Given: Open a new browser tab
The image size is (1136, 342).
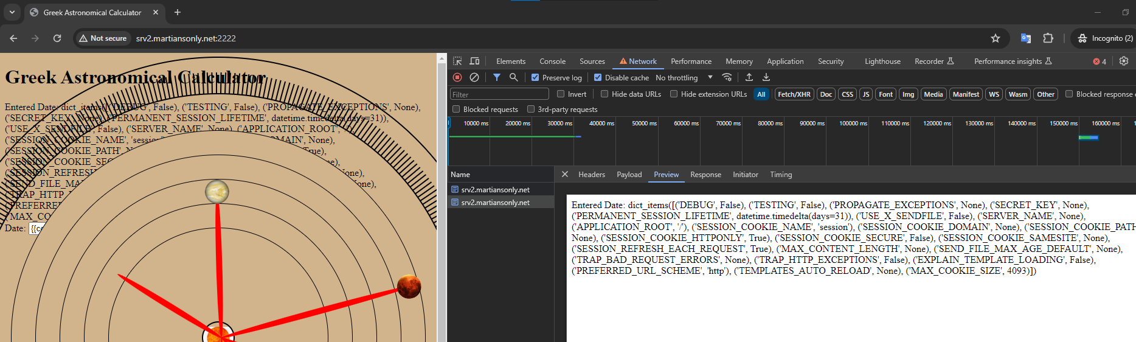Looking at the screenshot, I should click(178, 12).
